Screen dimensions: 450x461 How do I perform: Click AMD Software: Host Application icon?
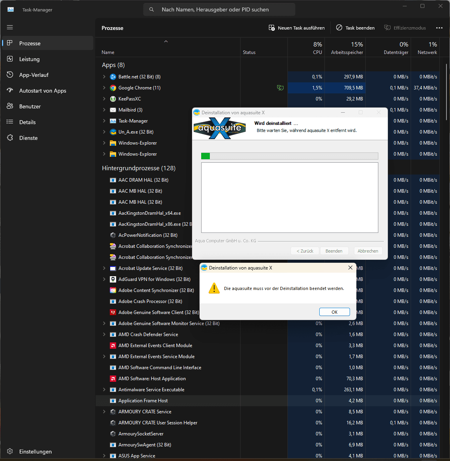pyautogui.click(x=113, y=378)
